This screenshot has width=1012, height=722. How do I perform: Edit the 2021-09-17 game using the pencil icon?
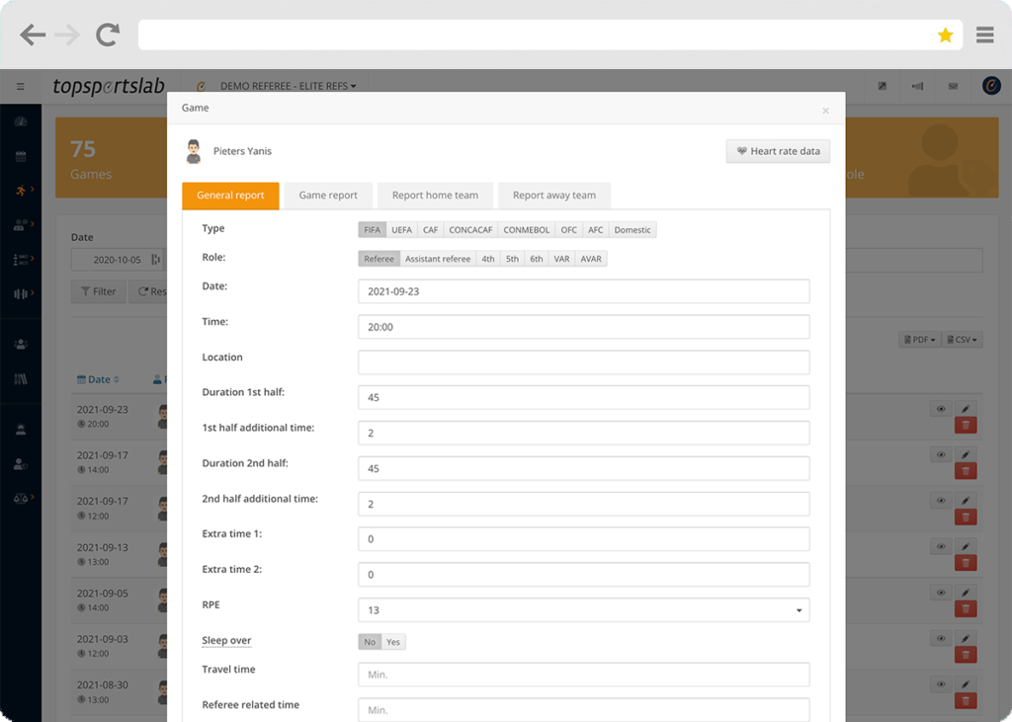pyautogui.click(x=966, y=453)
